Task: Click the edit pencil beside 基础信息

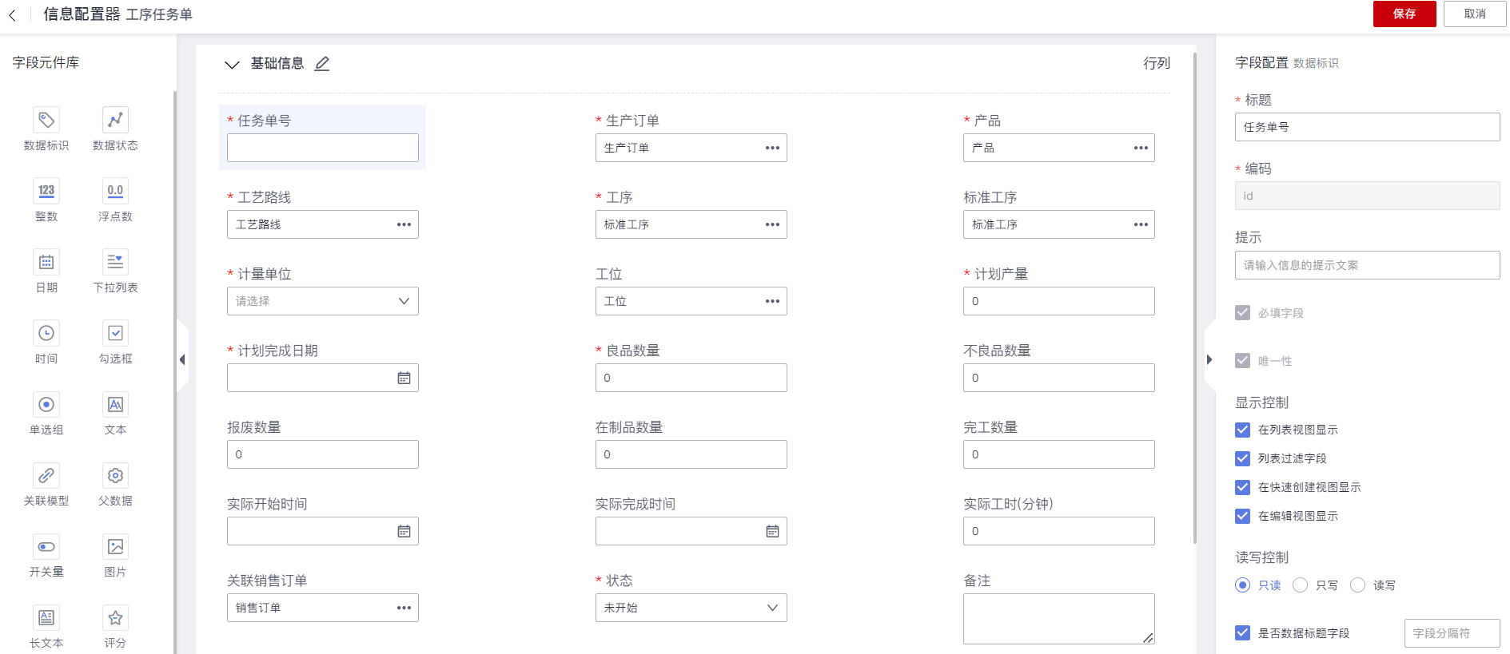Action: [322, 64]
